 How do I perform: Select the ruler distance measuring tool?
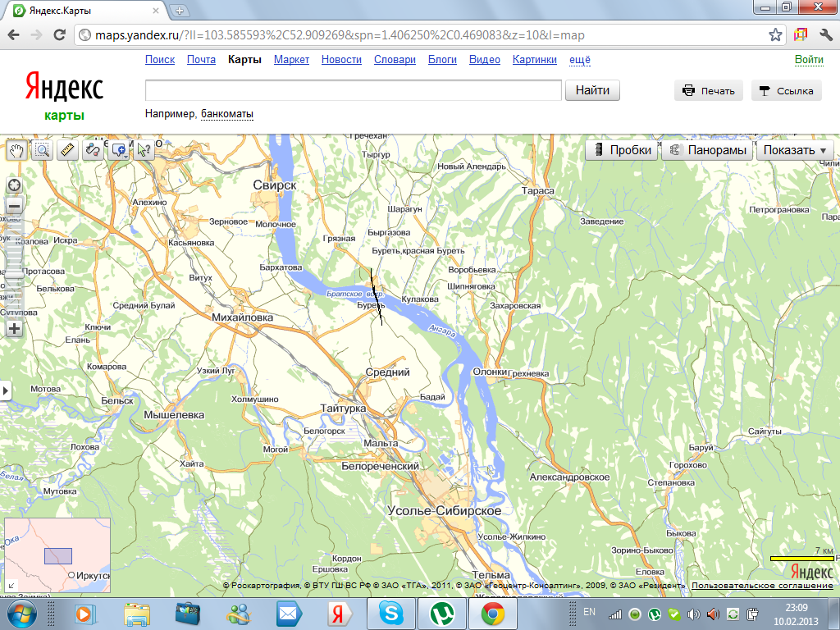[67, 150]
